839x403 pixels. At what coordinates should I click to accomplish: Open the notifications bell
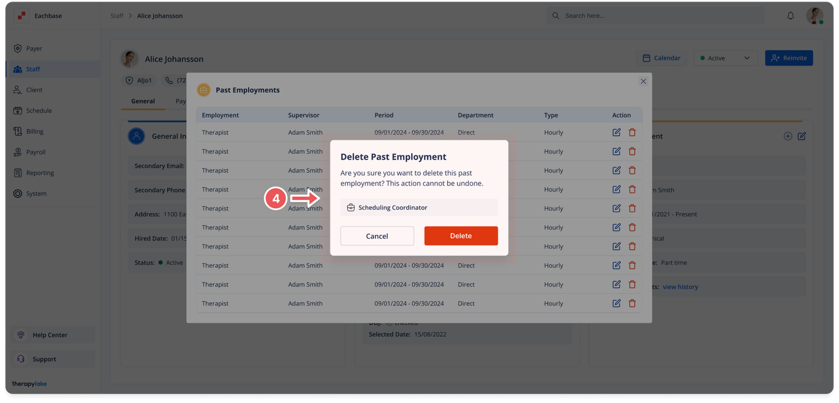[x=790, y=16]
